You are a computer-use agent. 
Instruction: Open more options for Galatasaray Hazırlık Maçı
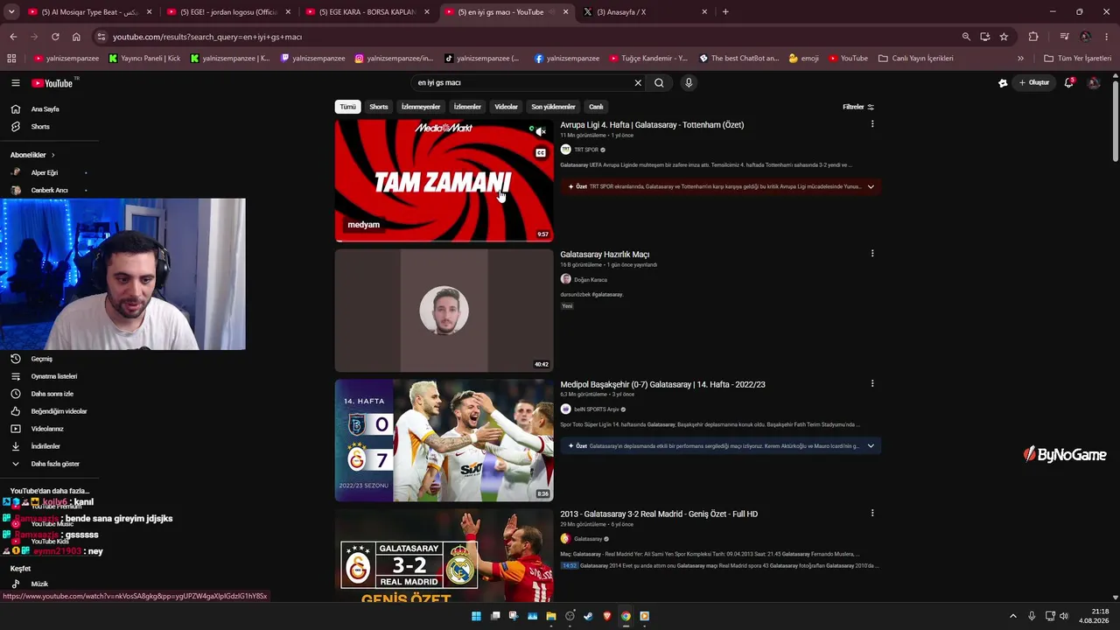[872, 254]
